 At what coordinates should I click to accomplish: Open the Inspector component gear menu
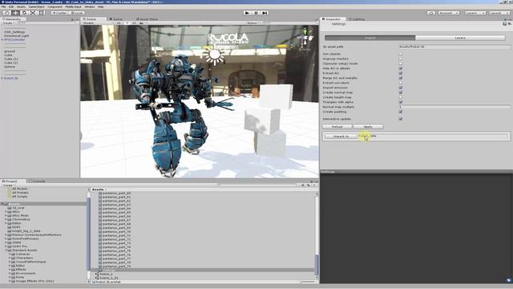510,24
